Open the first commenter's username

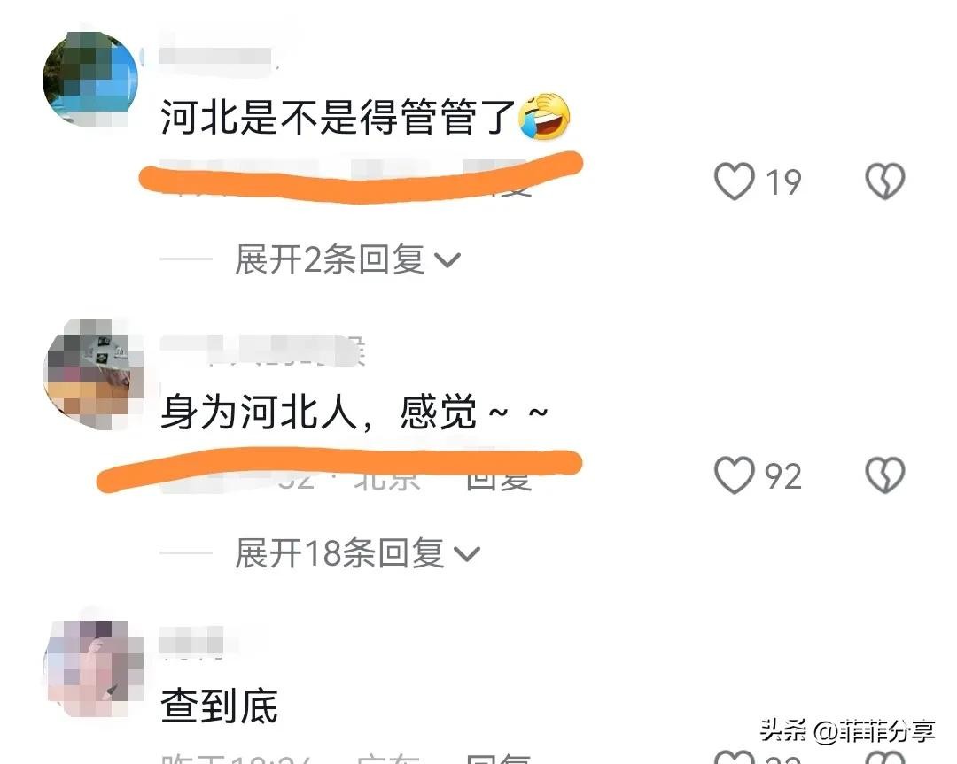pos(214,56)
